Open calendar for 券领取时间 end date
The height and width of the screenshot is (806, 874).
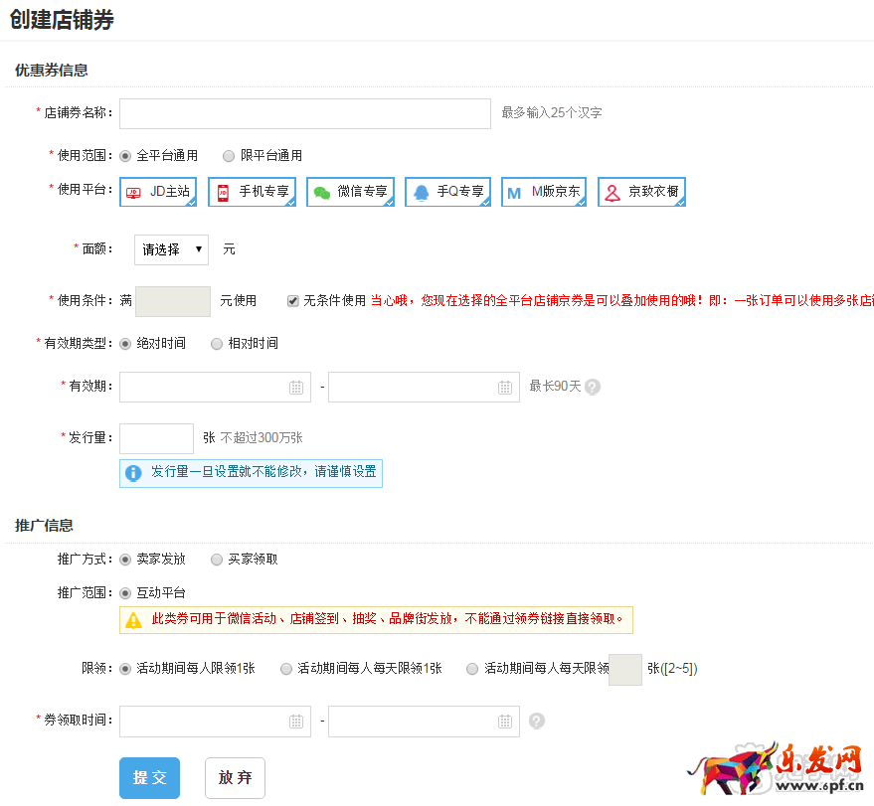[x=505, y=722]
